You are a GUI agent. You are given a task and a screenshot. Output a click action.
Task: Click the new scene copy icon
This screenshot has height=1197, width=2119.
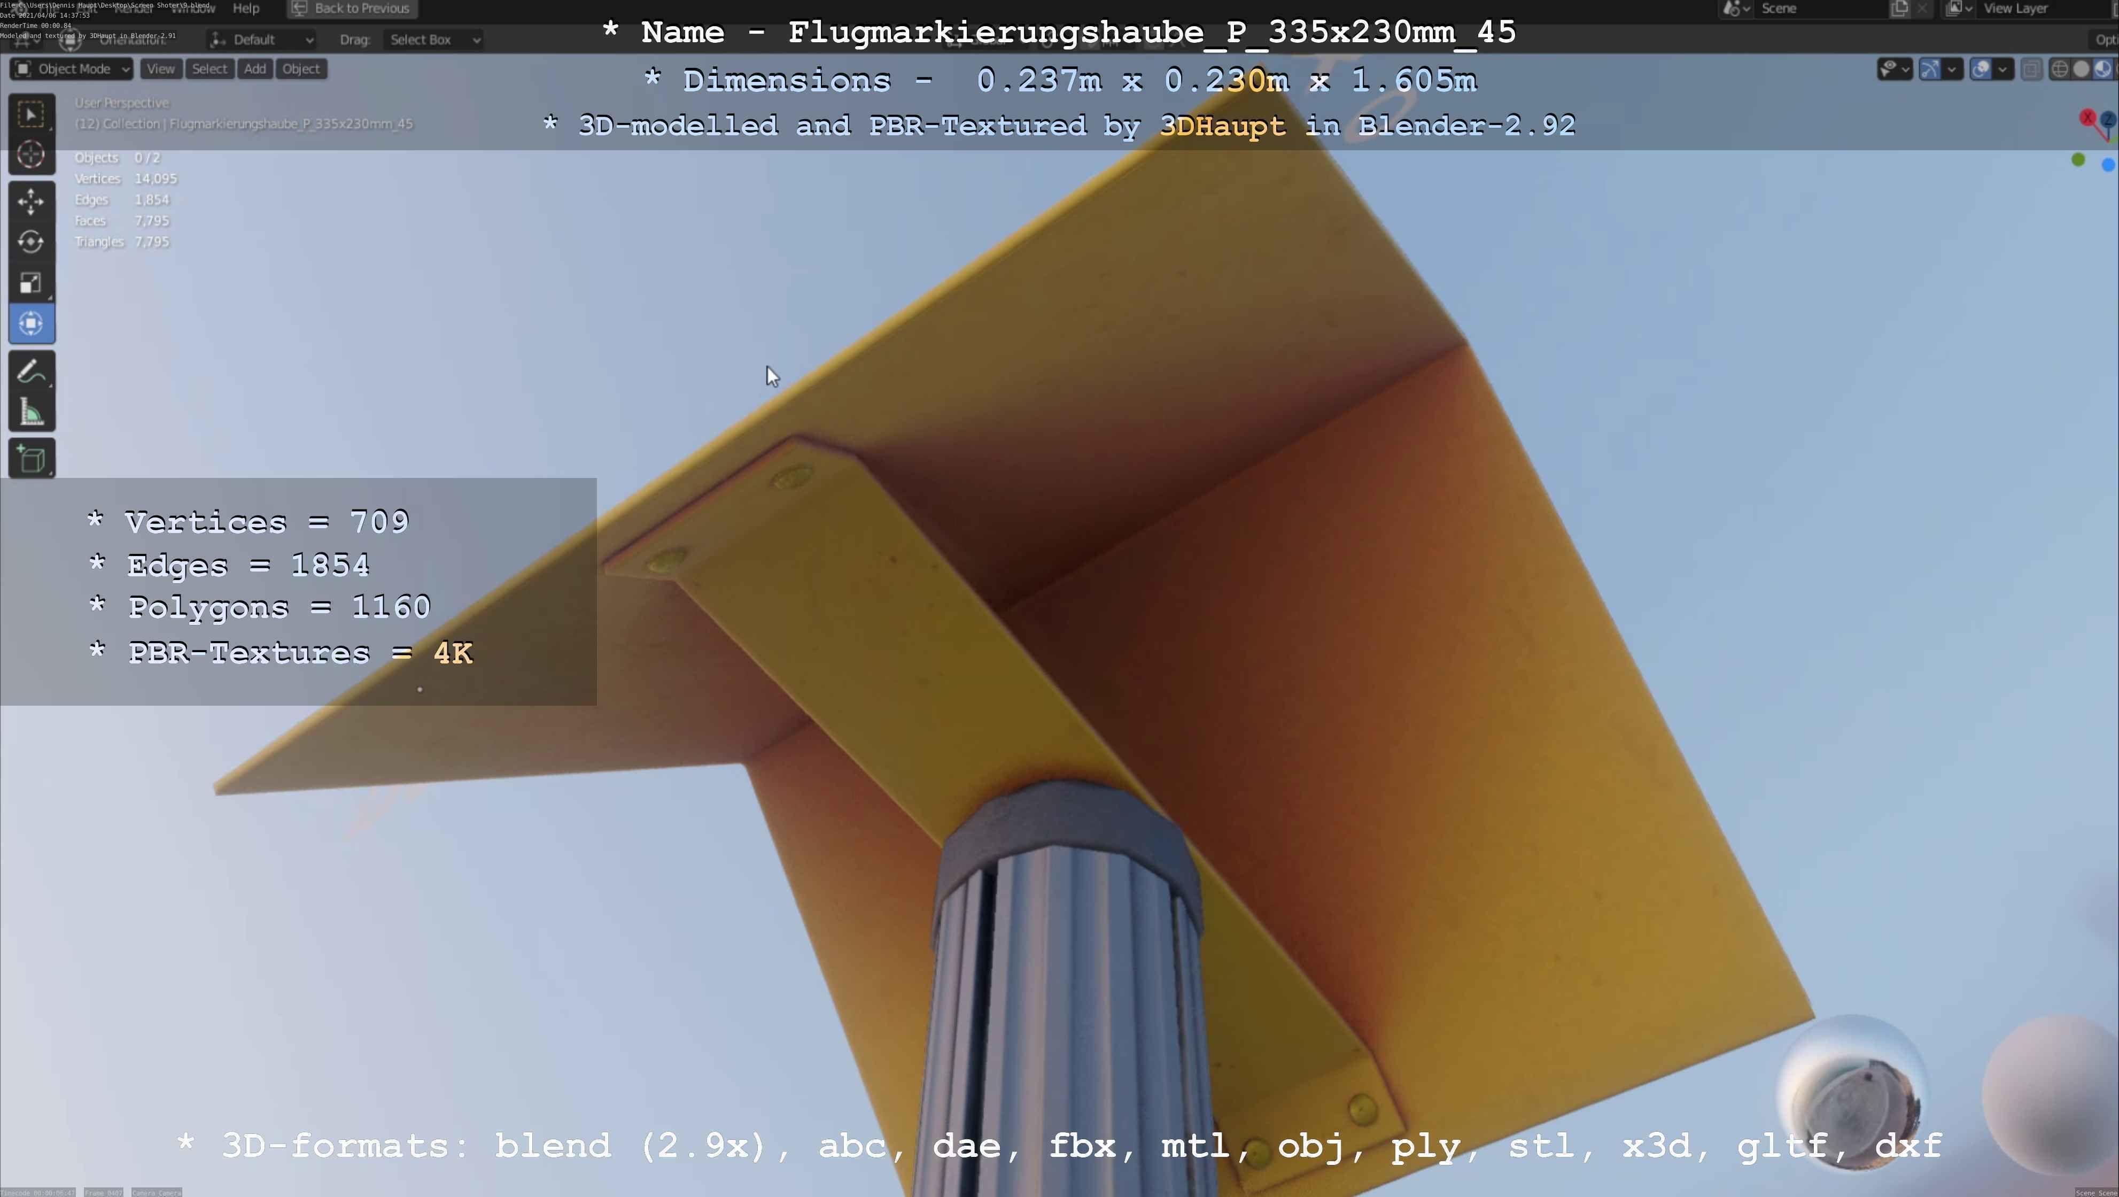[x=1900, y=8]
